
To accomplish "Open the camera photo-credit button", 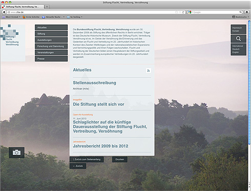I will point(16,152).
